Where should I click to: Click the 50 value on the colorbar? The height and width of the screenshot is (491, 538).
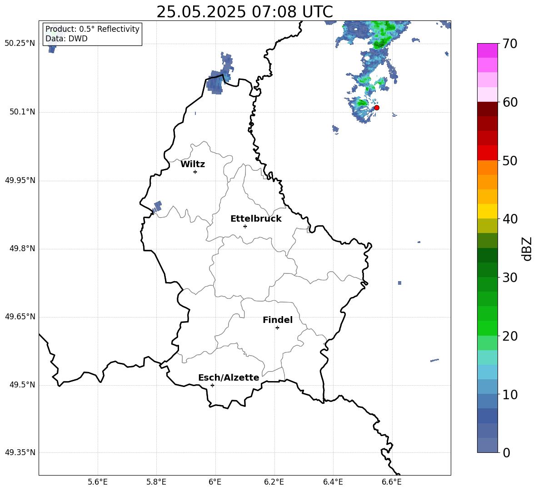[510, 161]
